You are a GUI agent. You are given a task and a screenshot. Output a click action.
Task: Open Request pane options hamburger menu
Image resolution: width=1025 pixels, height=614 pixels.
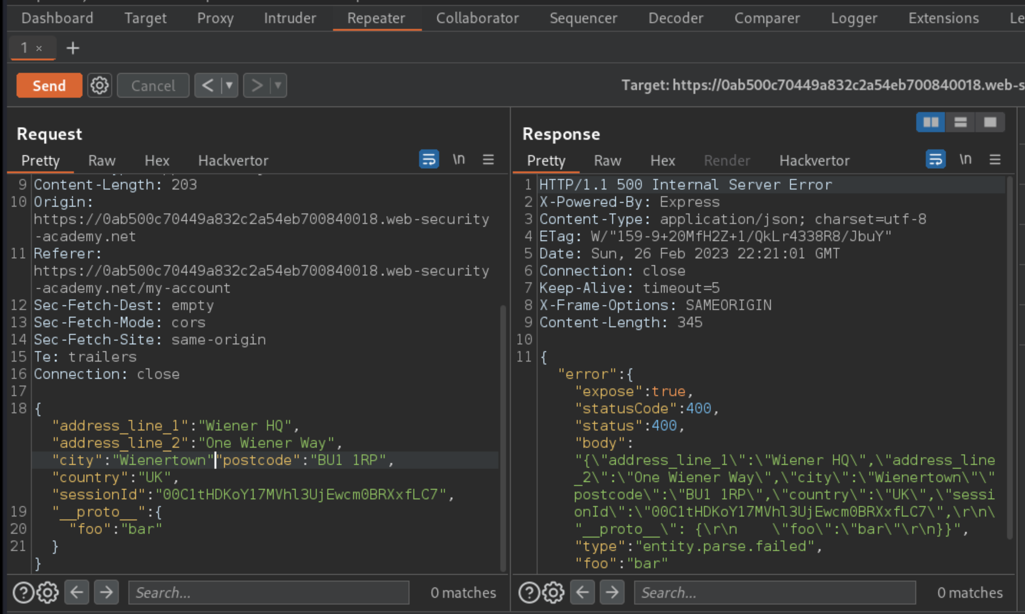[x=488, y=159]
